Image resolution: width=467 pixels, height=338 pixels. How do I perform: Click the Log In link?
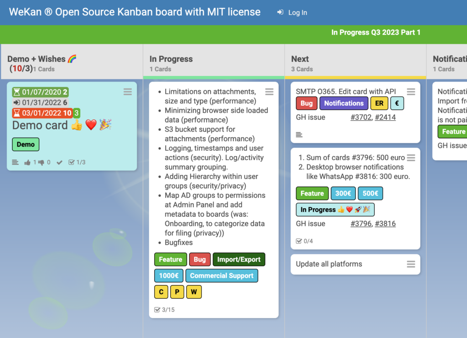(x=292, y=12)
